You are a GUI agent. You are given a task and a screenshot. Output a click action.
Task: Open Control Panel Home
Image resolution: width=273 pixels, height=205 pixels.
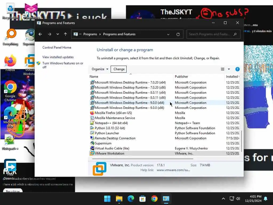click(57, 48)
